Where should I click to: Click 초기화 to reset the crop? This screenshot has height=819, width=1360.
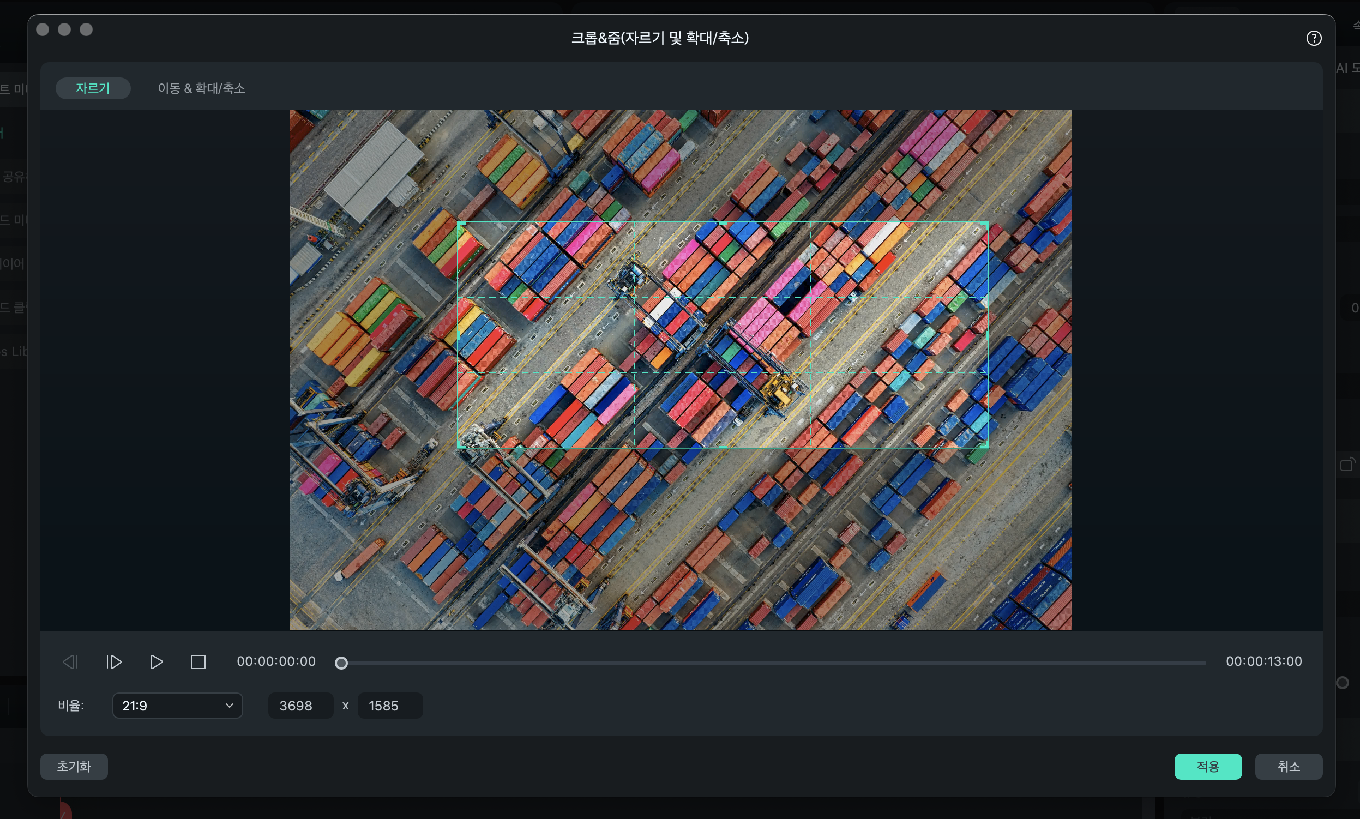pyautogui.click(x=74, y=766)
